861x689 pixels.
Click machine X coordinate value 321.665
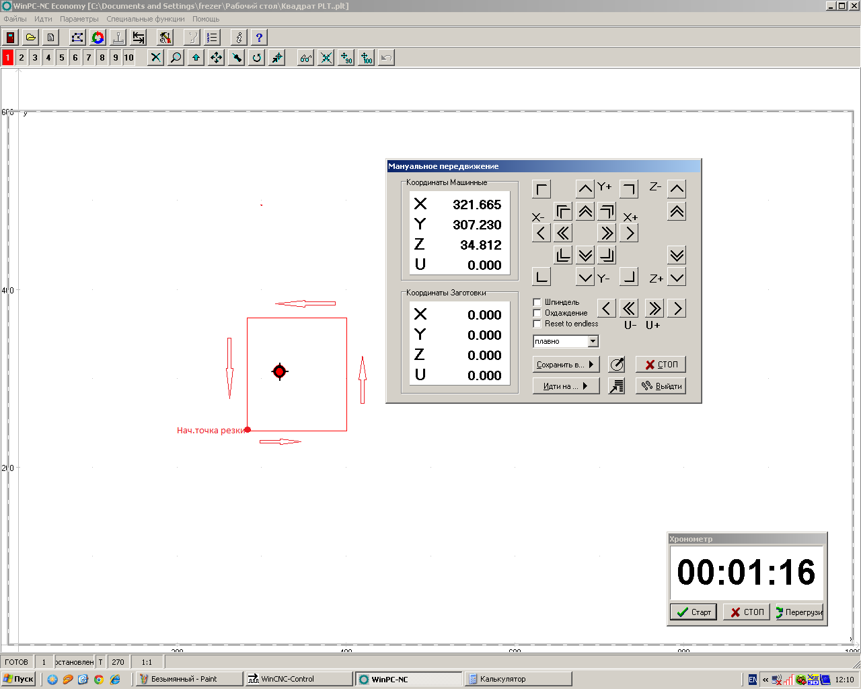(477, 205)
